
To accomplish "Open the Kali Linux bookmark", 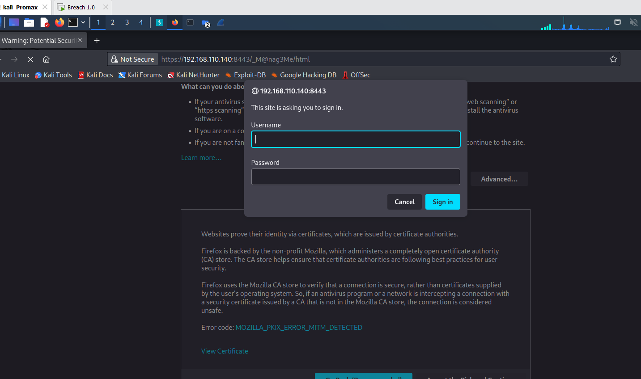I will click(x=15, y=75).
